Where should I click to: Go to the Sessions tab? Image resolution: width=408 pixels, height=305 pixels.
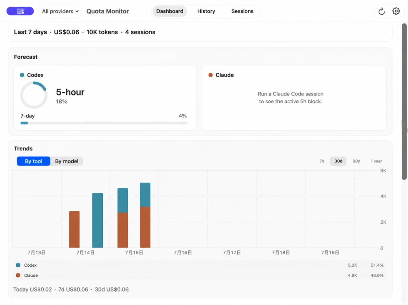[242, 11]
